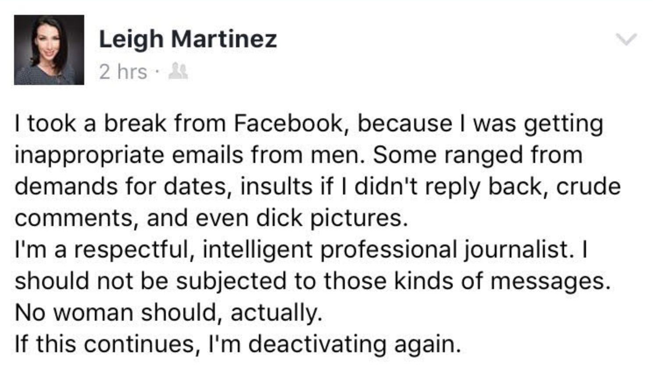
Task: Open the post via the 2 hrs timestamp
Action: (x=123, y=72)
